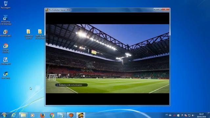
Task: Select the CDBurnerXP desktop shortcut
Action: pos(6,61)
